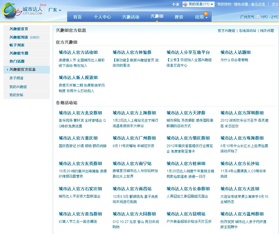Open 热门话题 in the left sidebar
This screenshot has height=234, width=279.
tap(17, 61)
